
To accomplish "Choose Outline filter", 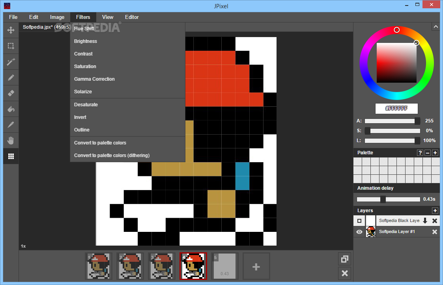I will [x=128, y=130].
